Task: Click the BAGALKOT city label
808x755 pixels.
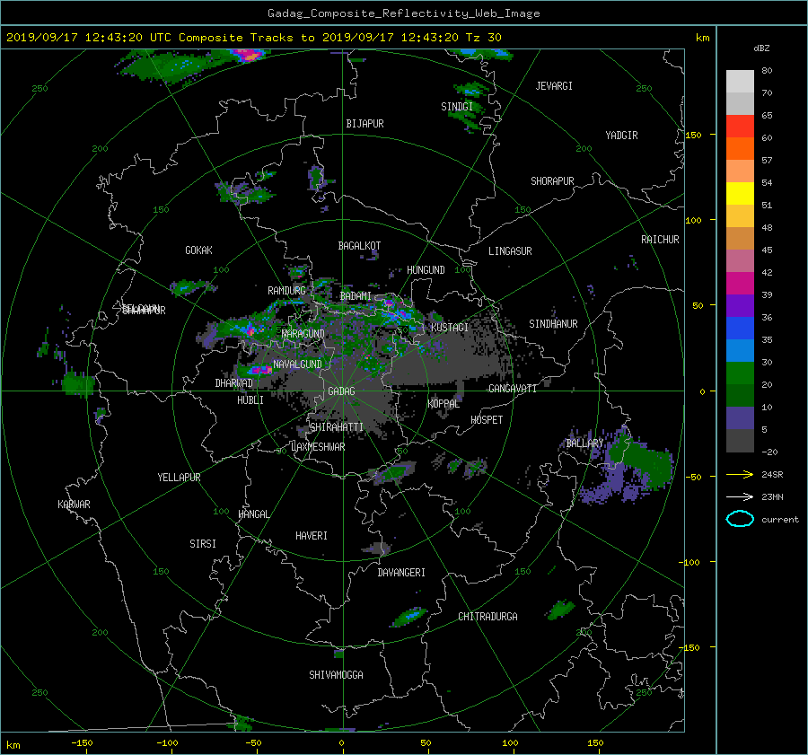Action: pos(359,246)
